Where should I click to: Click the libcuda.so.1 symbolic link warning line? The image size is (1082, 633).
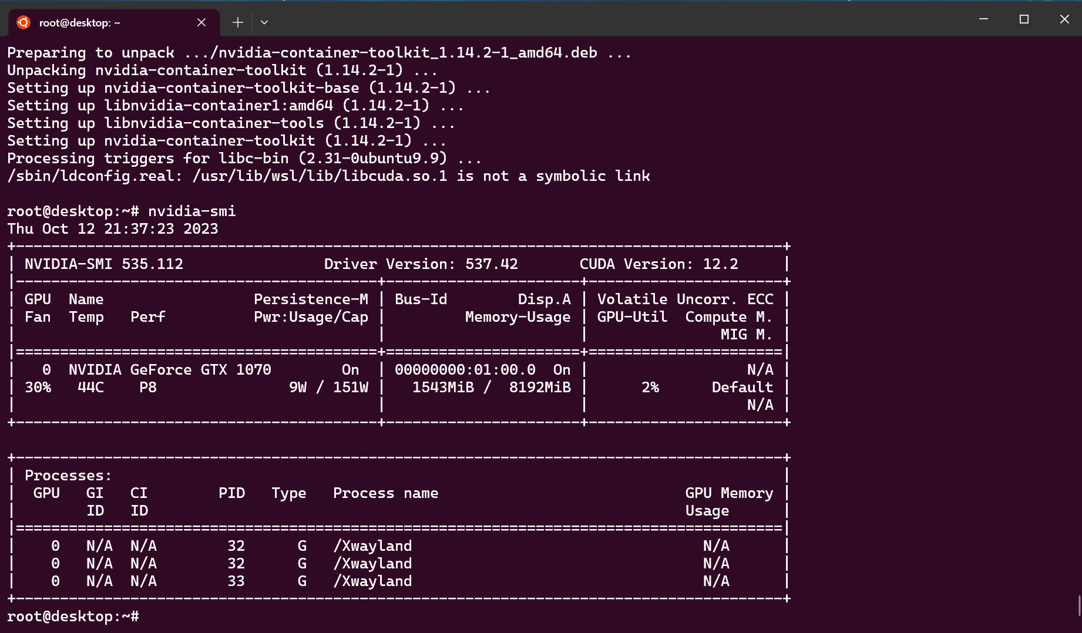pos(328,176)
